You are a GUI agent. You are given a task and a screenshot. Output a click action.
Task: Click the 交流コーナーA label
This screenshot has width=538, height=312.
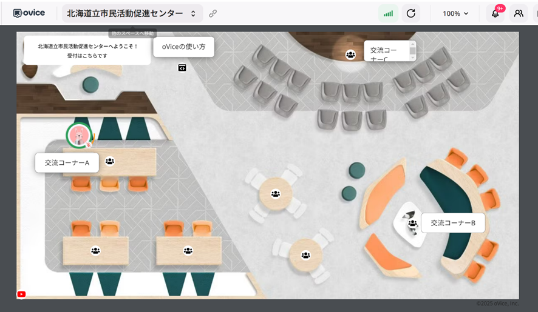67,163
